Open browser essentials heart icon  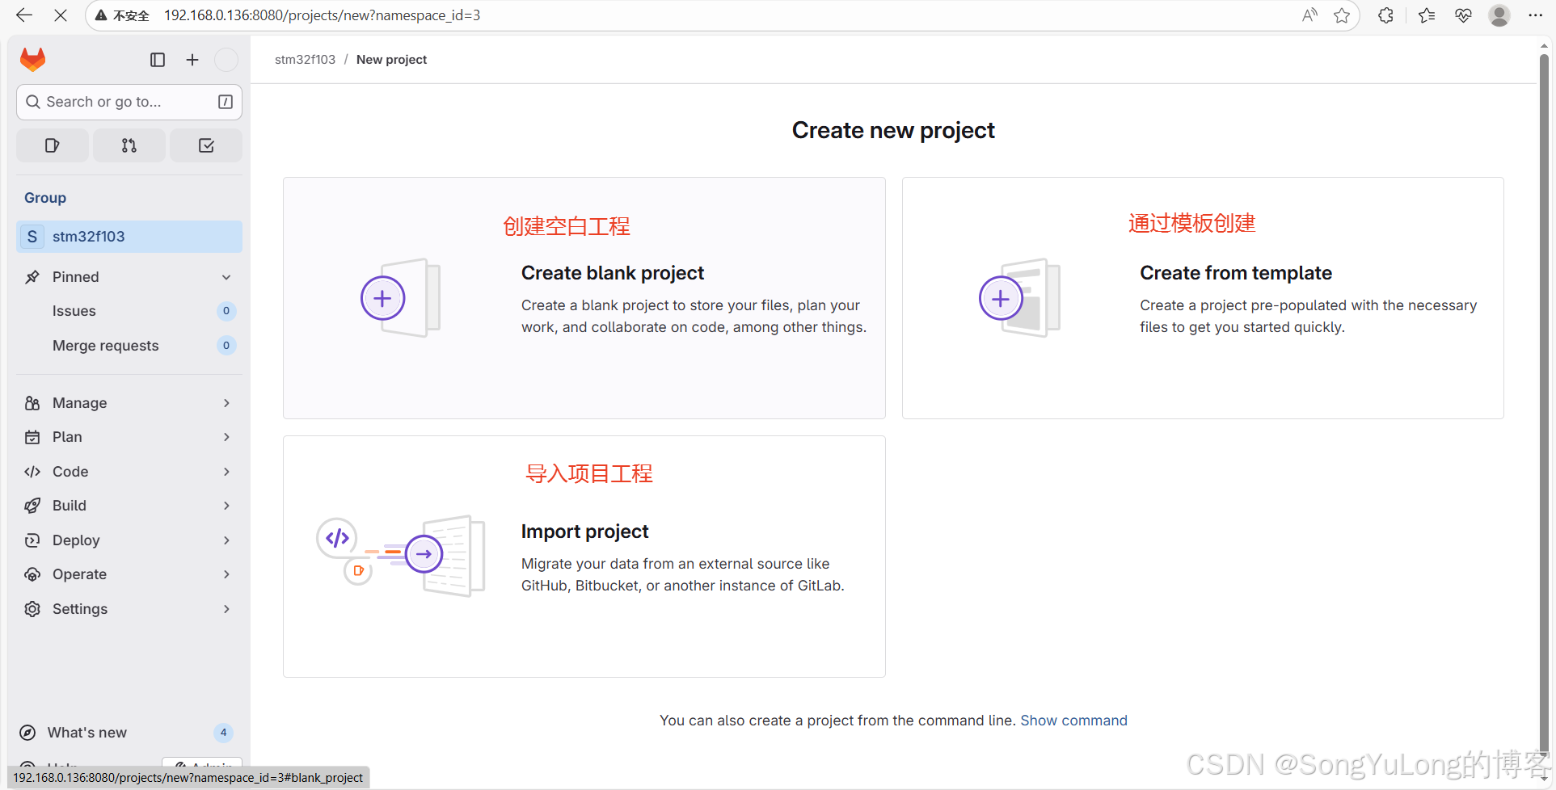coord(1463,15)
